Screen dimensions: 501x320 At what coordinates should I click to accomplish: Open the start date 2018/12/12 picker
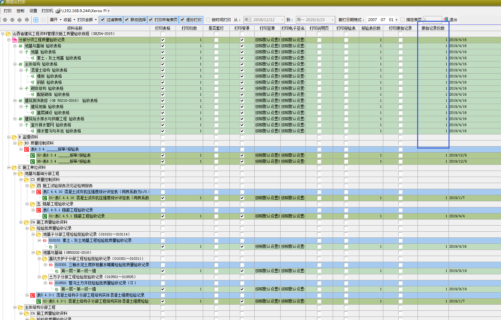tap(282, 20)
